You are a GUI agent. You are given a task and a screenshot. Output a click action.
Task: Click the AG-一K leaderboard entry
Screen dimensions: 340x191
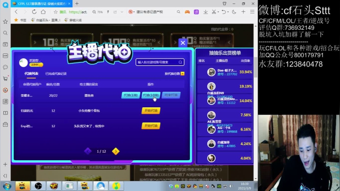point(225,130)
